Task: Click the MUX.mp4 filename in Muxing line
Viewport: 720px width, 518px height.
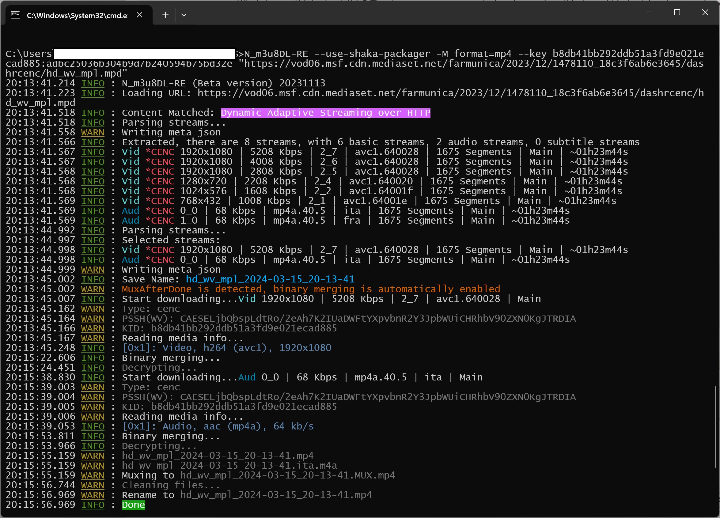Action: pyautogui.click(x=287, y=475)
